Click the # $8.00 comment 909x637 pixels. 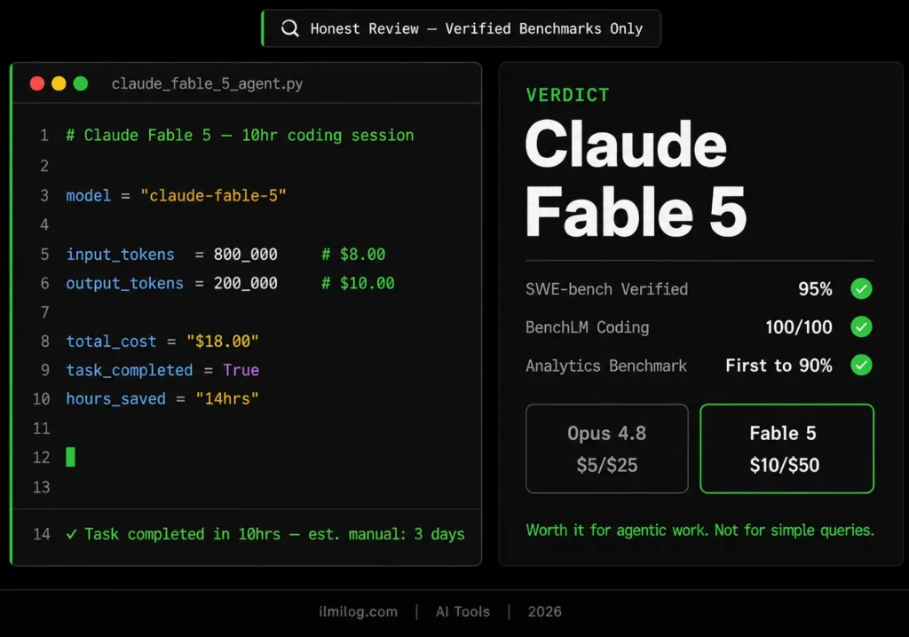(x=353, y=255)
